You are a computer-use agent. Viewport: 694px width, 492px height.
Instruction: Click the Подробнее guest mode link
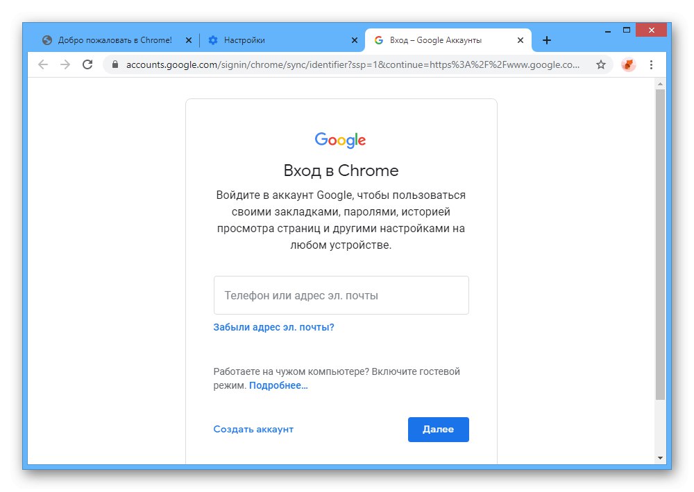(x=278, y=385)
